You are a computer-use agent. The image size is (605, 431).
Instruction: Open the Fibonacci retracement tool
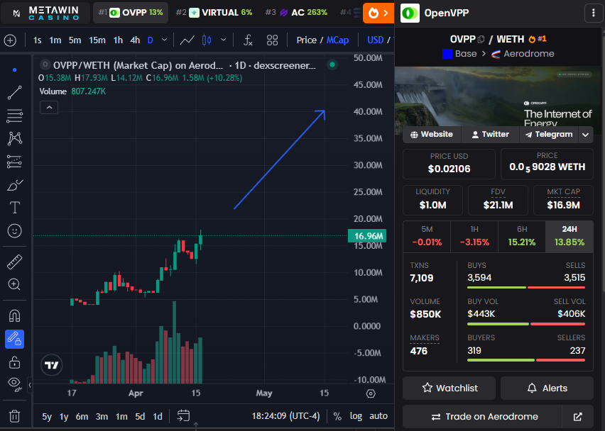click(x=15, y=116)
